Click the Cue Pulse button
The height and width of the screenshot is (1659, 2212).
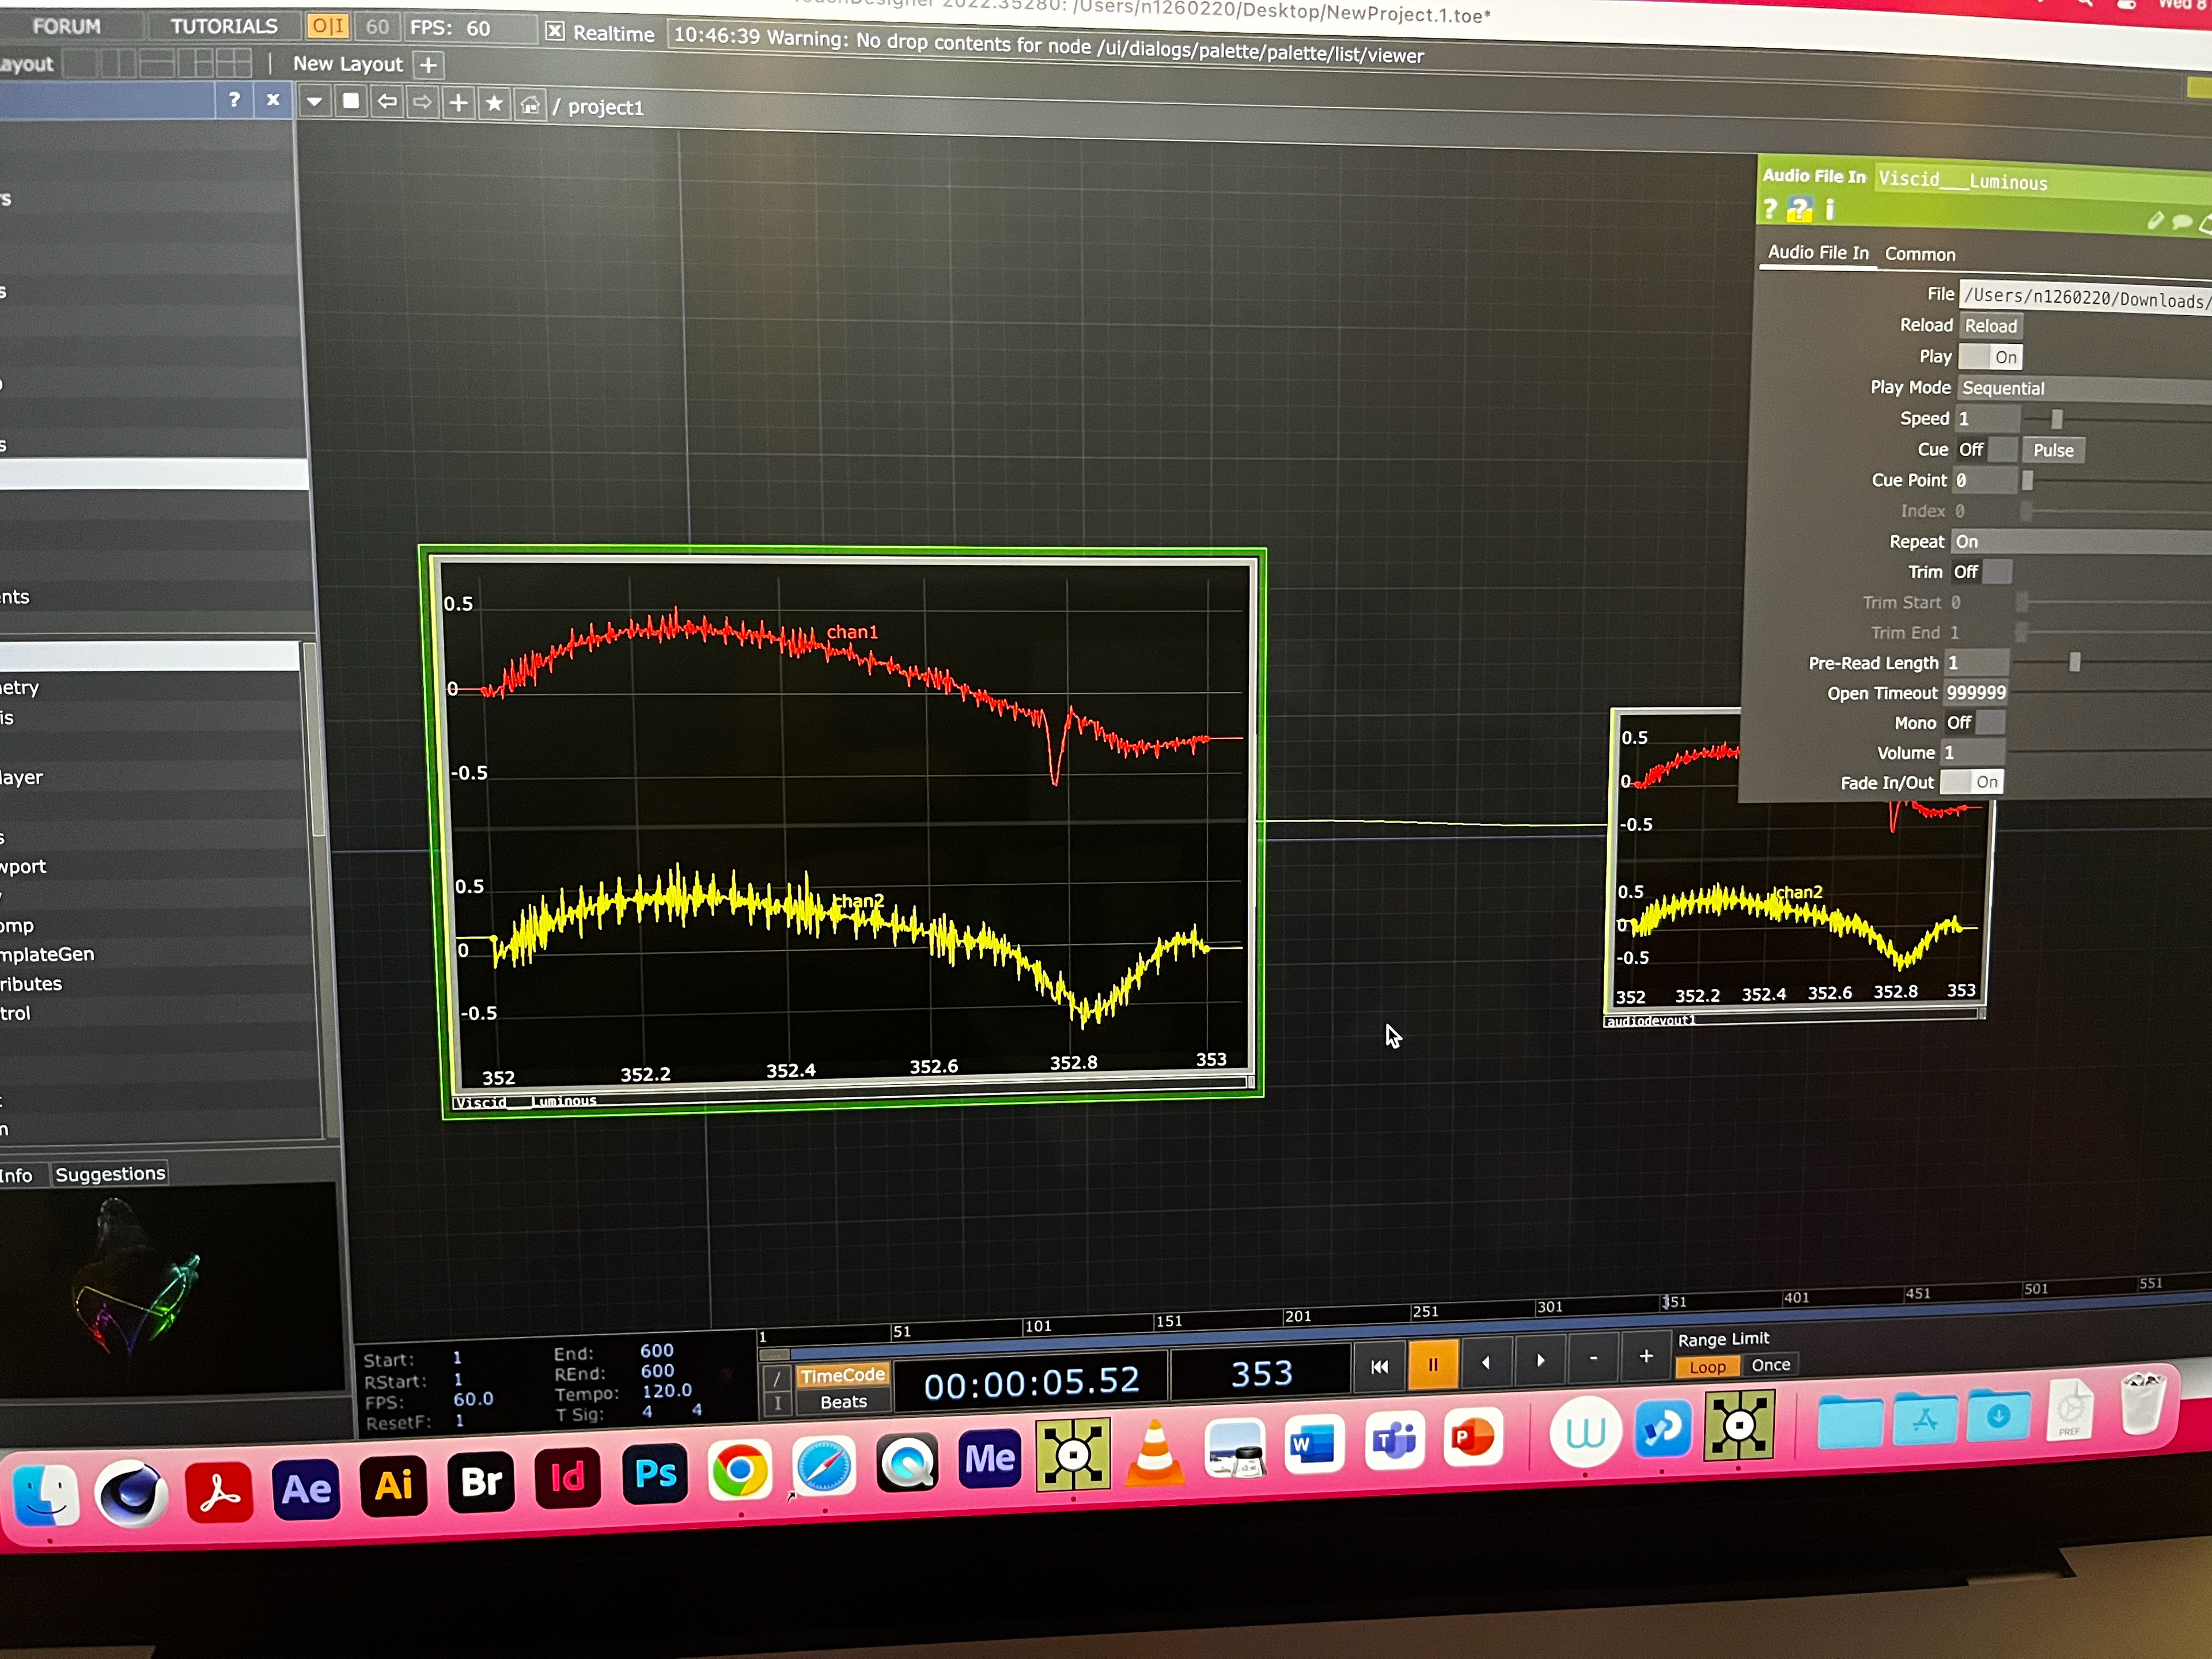click(2053, 450)
